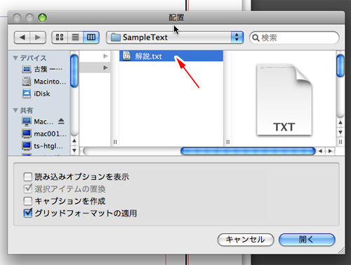Switch to icon view

pyautogui.click(x=60, y=37)
